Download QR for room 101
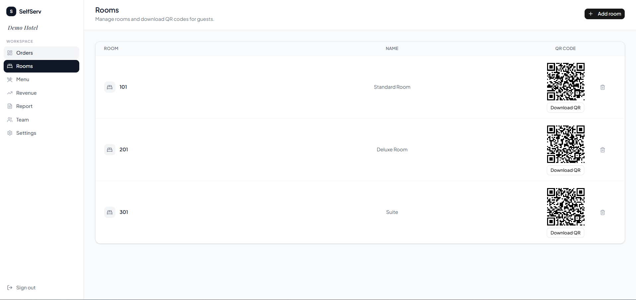Screen dimensions: 636x300 click(565, 108)
